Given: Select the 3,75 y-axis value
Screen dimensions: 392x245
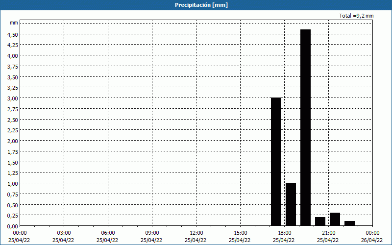Looking at the screenshot, I should pyautogui.click(x=13, y=67).
